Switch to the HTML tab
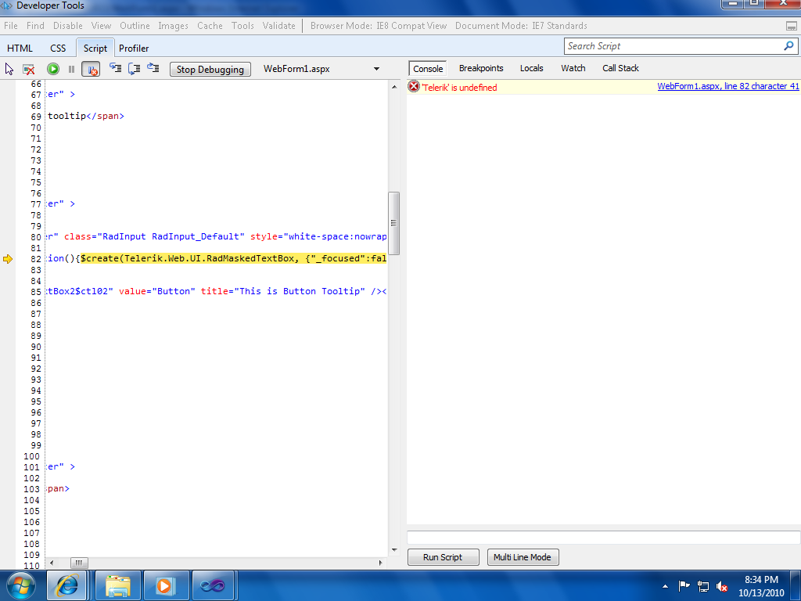 click(20, 48)
